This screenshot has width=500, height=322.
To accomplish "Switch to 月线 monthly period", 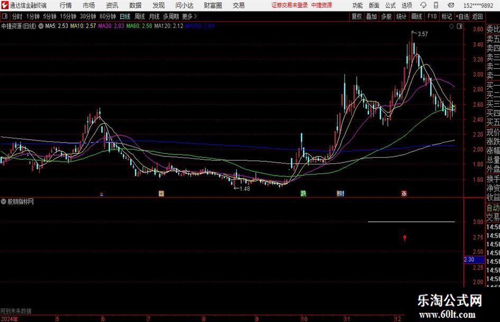I will point(154,16).
